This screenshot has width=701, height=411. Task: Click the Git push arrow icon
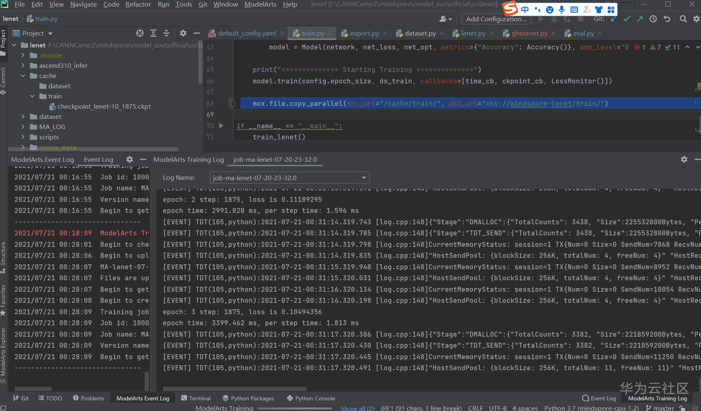tap(640, 19)
